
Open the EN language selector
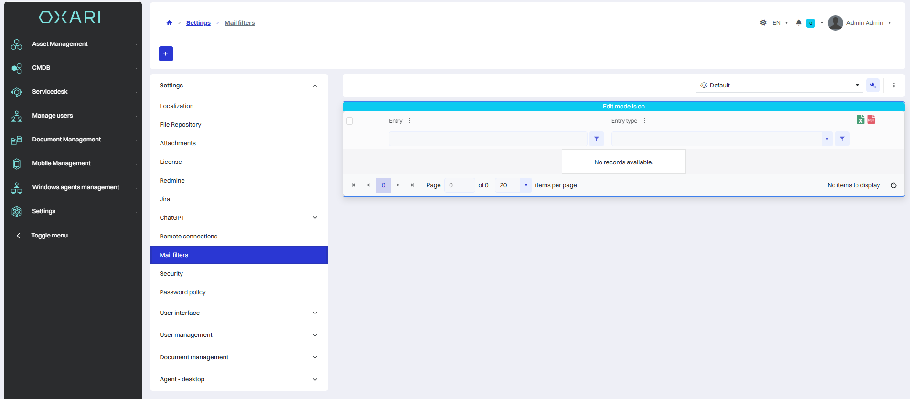click(780, 23)
